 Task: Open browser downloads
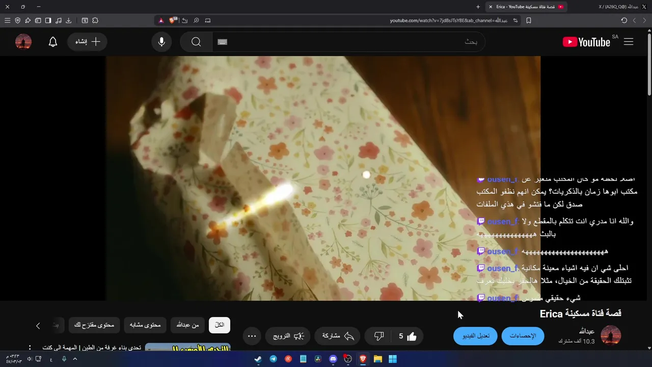(68, 20)
